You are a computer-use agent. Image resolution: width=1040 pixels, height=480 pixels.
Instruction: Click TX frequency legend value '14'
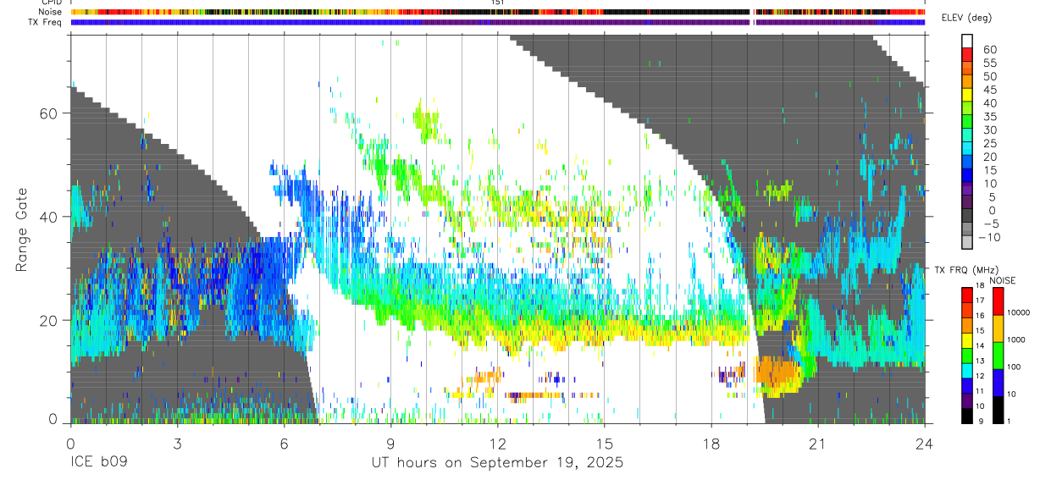pos(981,346)
